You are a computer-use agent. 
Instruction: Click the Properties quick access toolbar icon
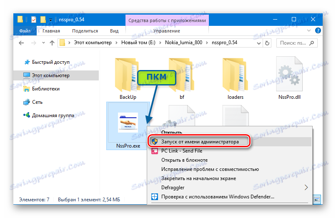(x=34, y=20)
